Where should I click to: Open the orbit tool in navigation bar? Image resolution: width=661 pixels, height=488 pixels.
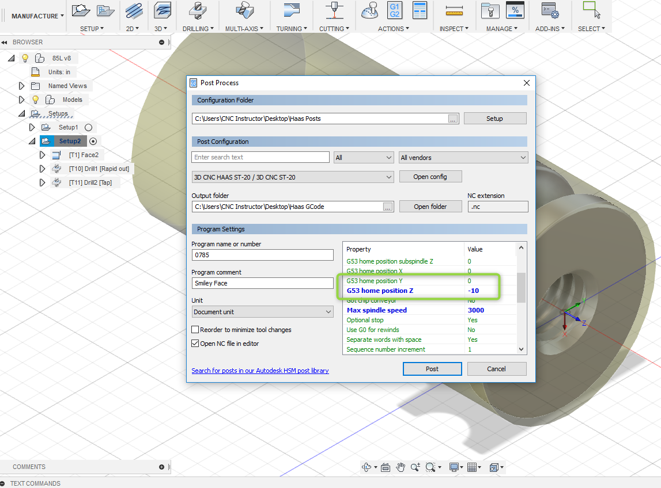coord(366,467)
